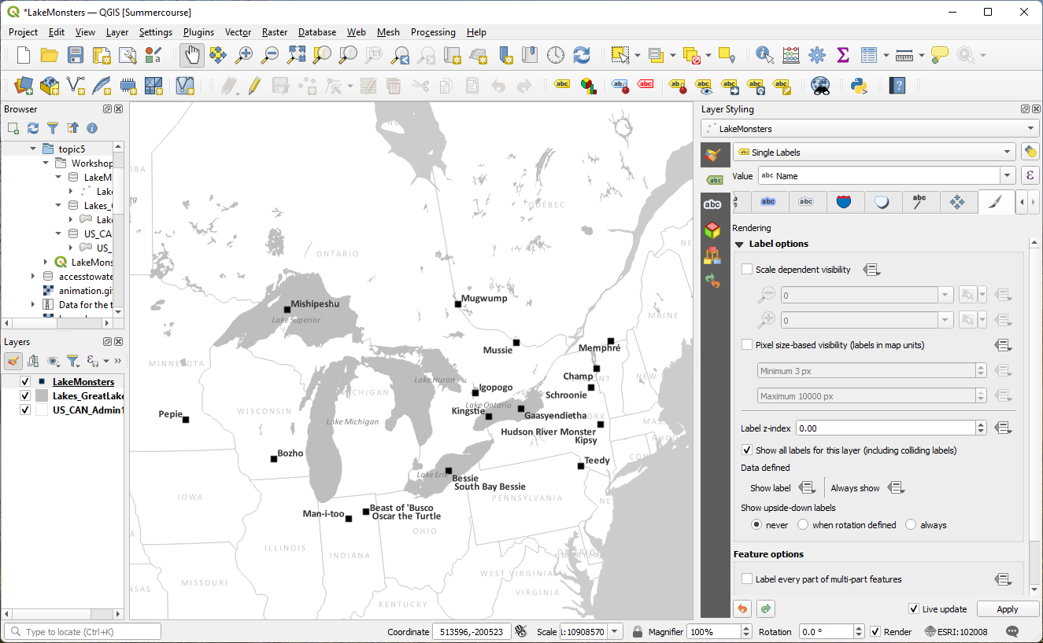The width and height of the screenshot is (1043, 643).
Task: Collapse the topic5 folder in Browser
Action: pos(34,148)
